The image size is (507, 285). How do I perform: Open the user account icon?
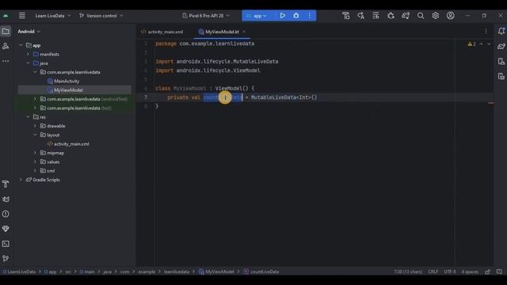point(451,16)
